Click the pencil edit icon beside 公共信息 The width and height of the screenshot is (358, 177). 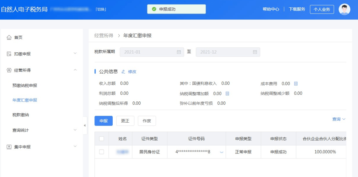pyautogui.click(x=123, y=72)
